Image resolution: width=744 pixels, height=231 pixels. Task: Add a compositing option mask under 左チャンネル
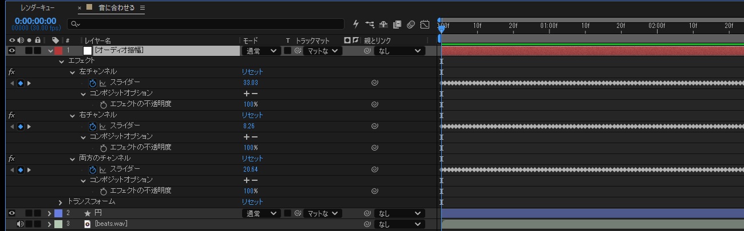click(247, 94)
